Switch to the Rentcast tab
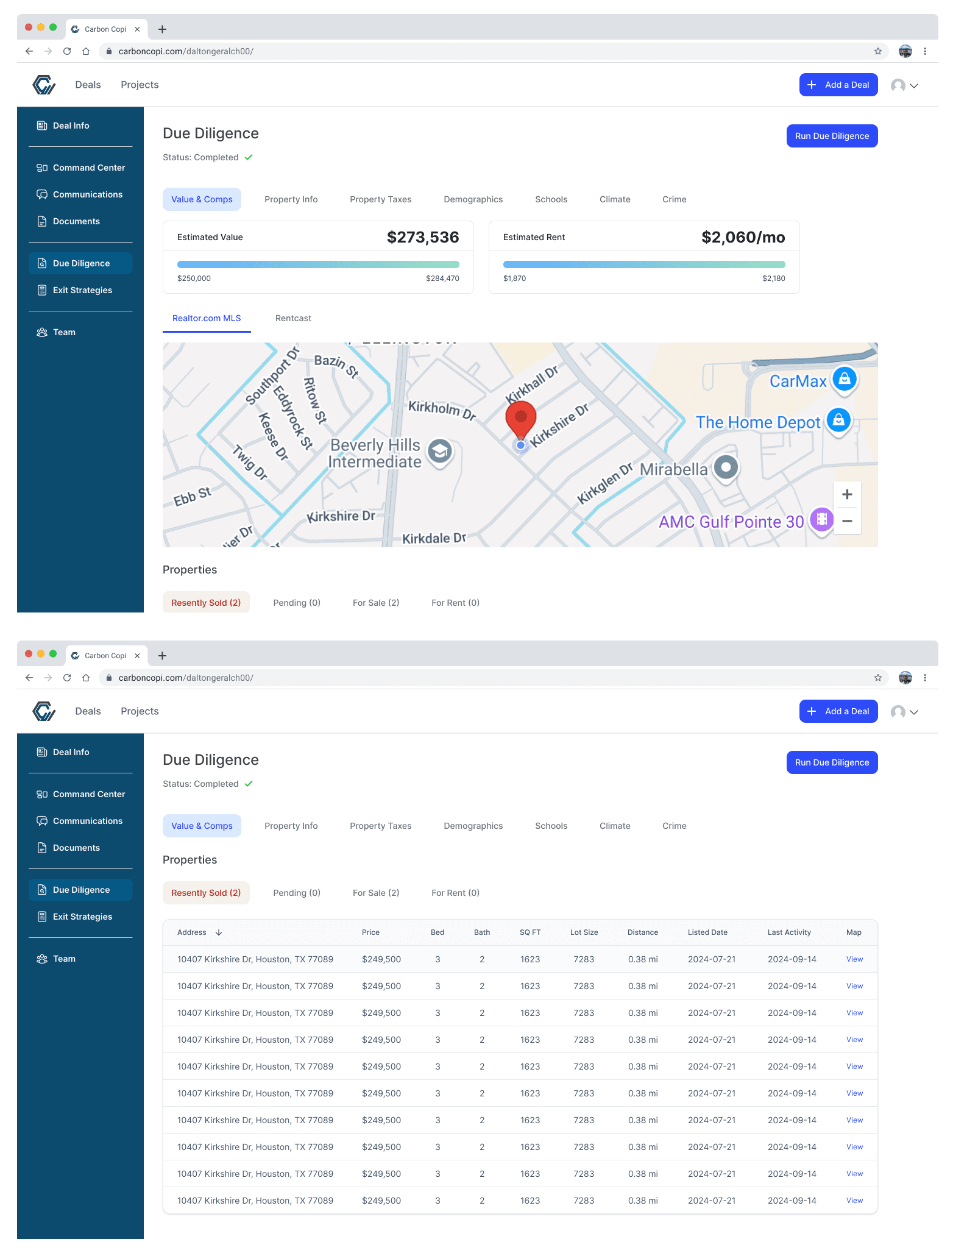 293,318
